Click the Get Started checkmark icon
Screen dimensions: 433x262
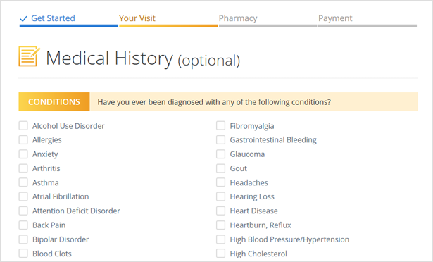pyautogui.click(x=23, y=19)
